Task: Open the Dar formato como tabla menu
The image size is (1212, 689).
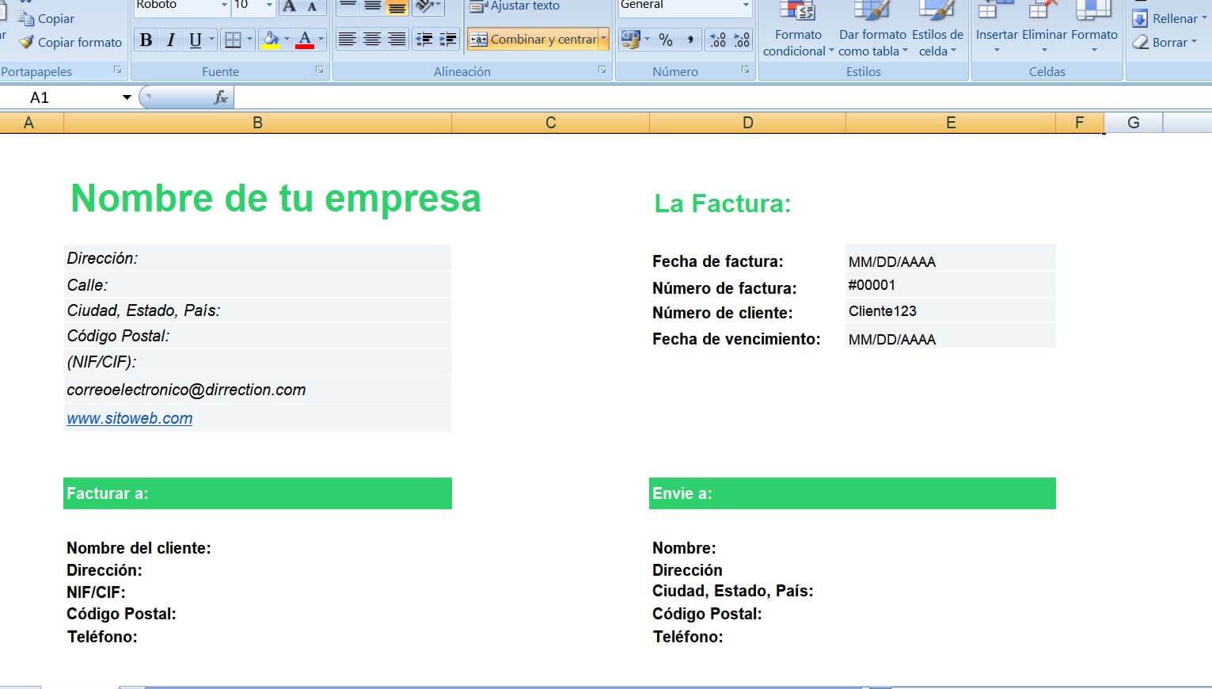Action: click(872, 36)
